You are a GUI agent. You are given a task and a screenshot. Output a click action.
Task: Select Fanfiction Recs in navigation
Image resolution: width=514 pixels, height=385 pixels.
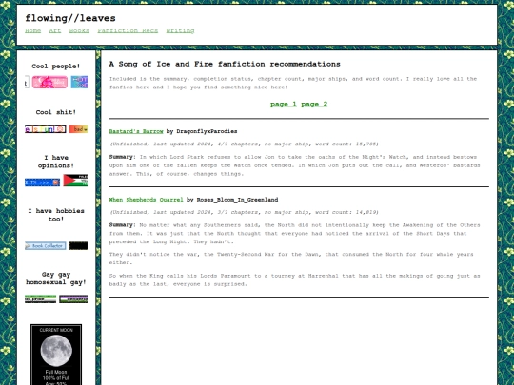coord(128,30)
